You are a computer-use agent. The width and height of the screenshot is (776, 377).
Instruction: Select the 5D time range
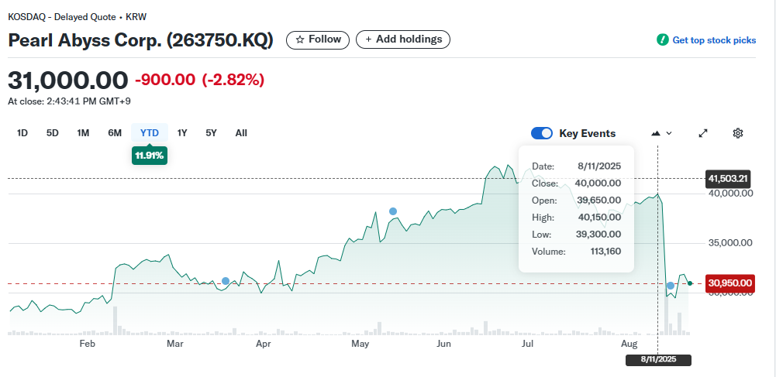click(53, 133)
